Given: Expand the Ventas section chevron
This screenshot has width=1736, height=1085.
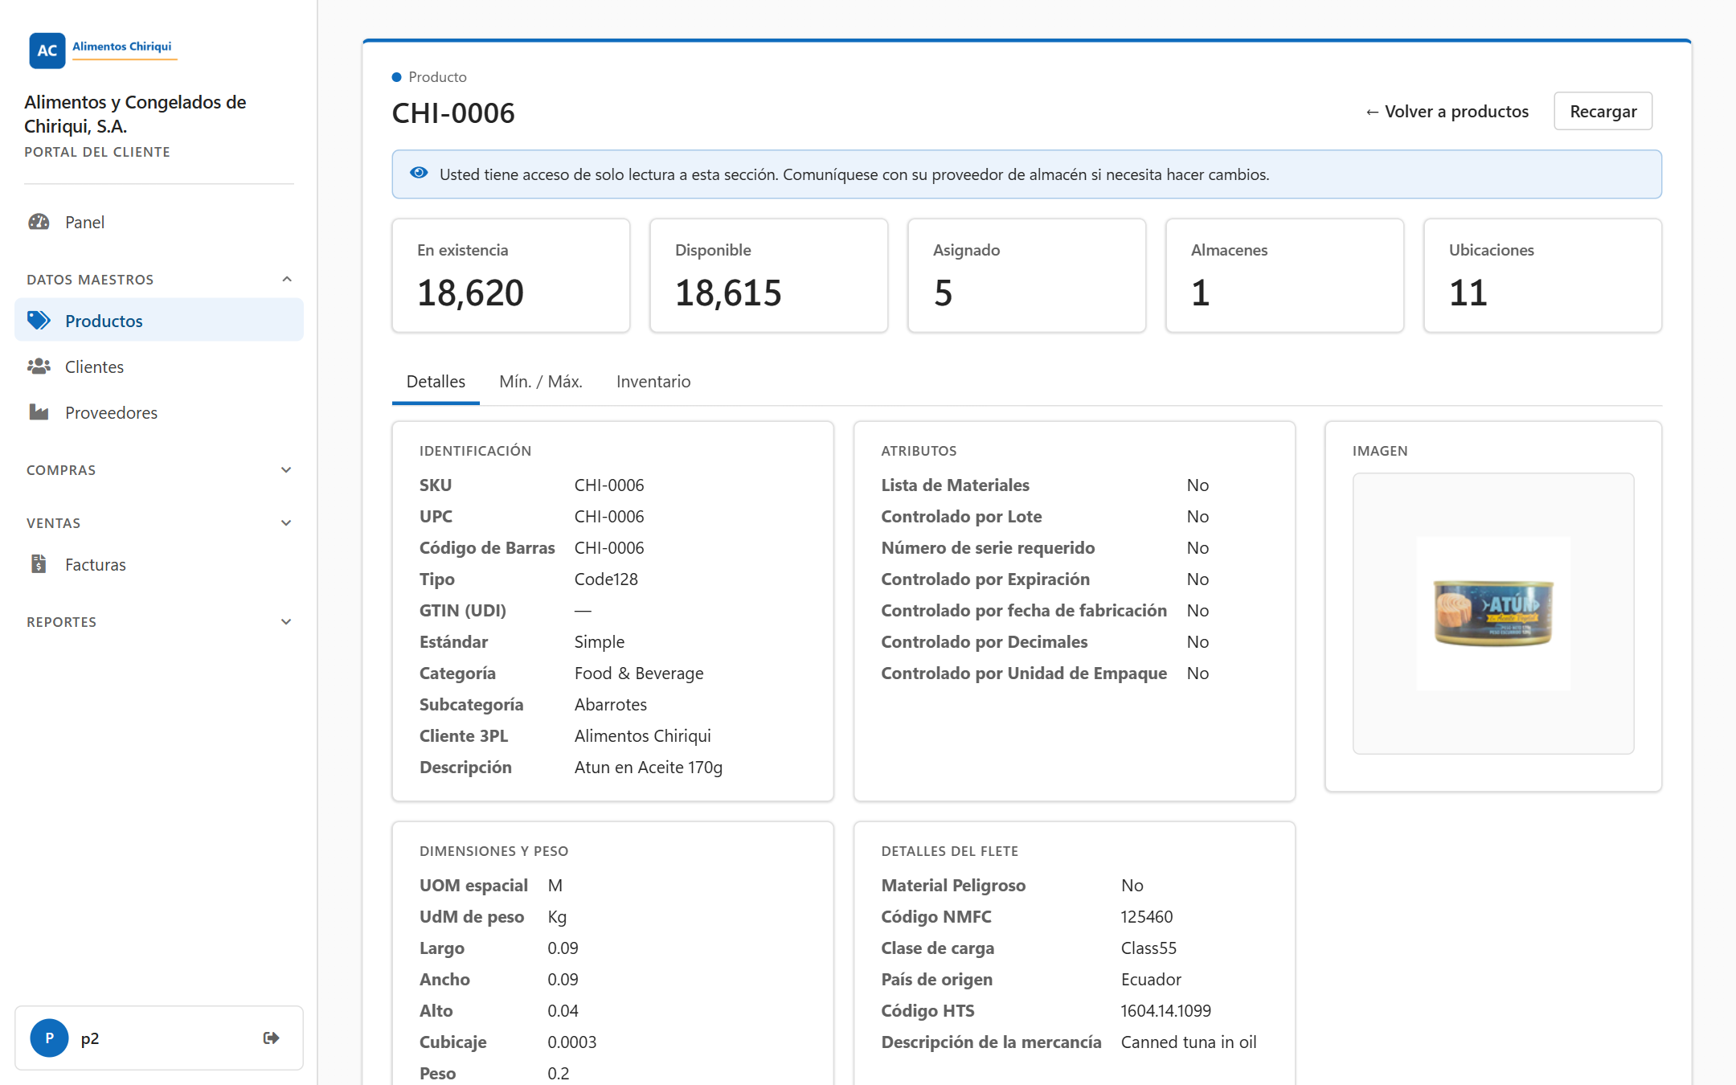Looking at the screenshot, I should point(286,523).
